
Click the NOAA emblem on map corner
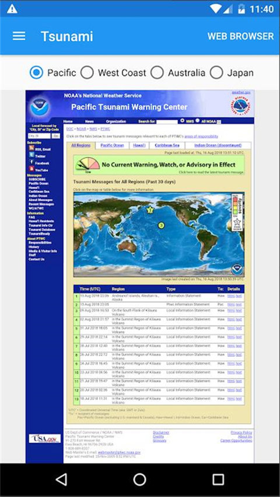[x=237, y=269]
